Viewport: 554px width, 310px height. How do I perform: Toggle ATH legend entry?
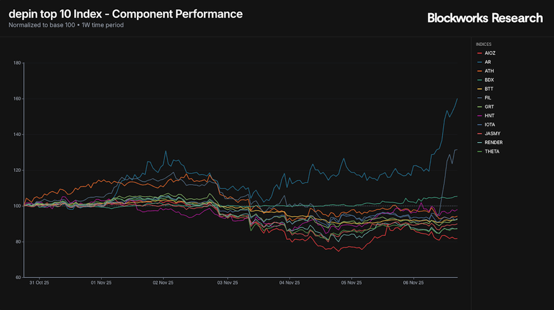pyautogui.click(x=488, y=71)
